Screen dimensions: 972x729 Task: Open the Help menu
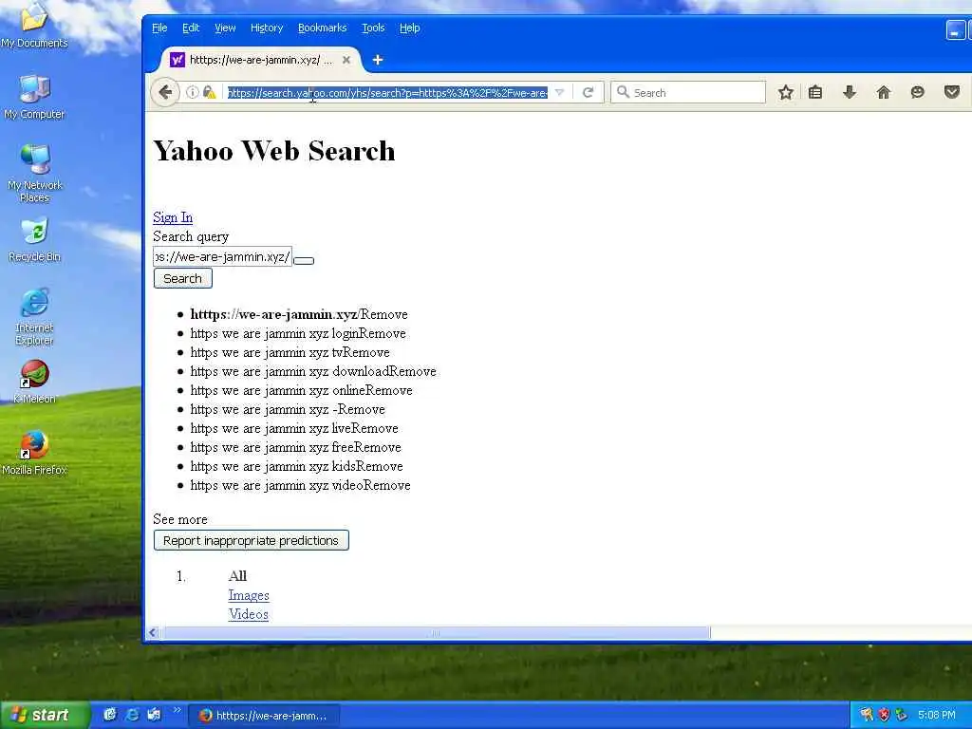[x=410, y=28]
